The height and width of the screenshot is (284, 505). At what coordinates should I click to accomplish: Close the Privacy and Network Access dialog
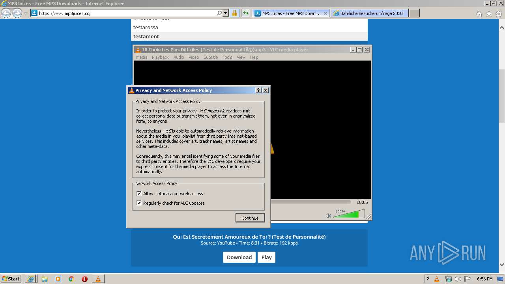pos(266,90)
